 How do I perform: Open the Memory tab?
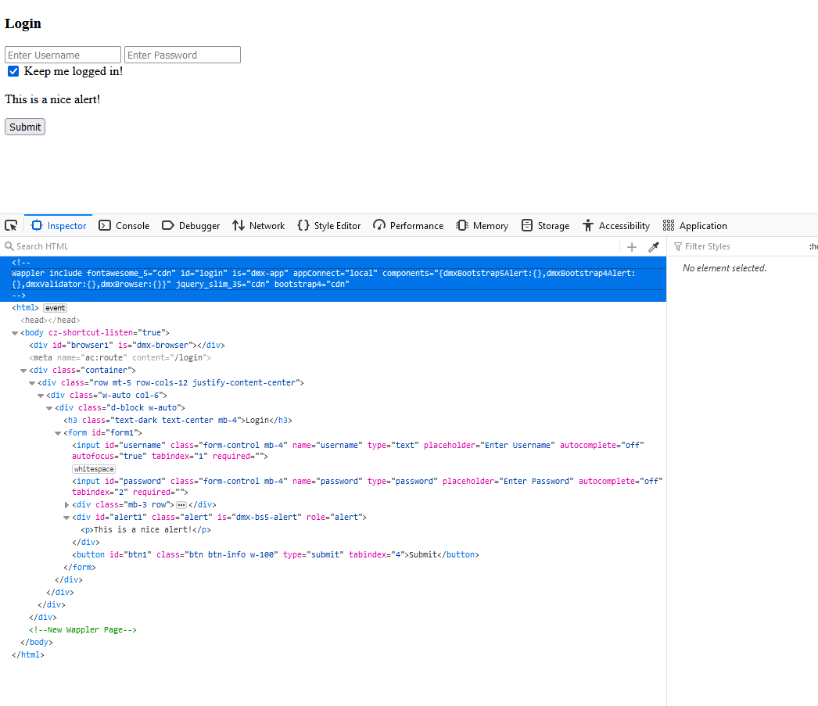pos(482,226)
